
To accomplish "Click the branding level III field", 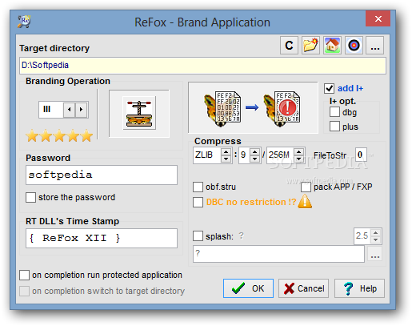I will 51,109.
